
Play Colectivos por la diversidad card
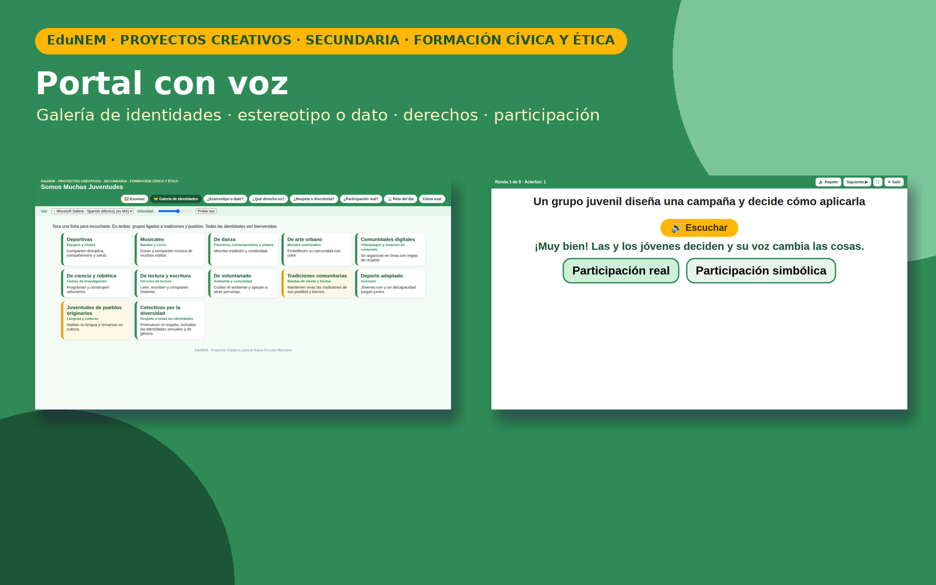tap(170, 320)
